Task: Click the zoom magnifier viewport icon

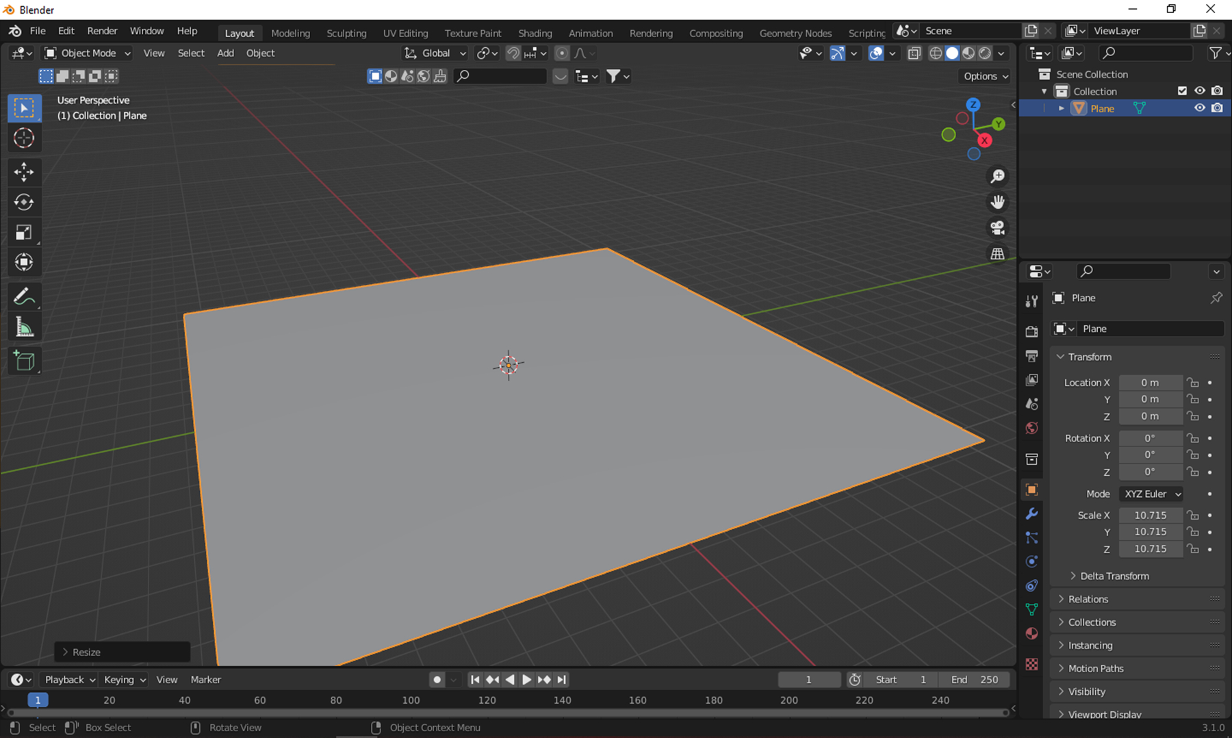Action: point(998,176)
